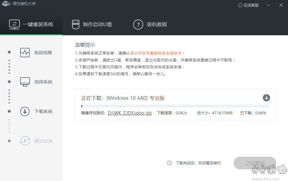Close the 悟空装机大师 window
Screen dimensions: 288x181
[x=281, y=5]
